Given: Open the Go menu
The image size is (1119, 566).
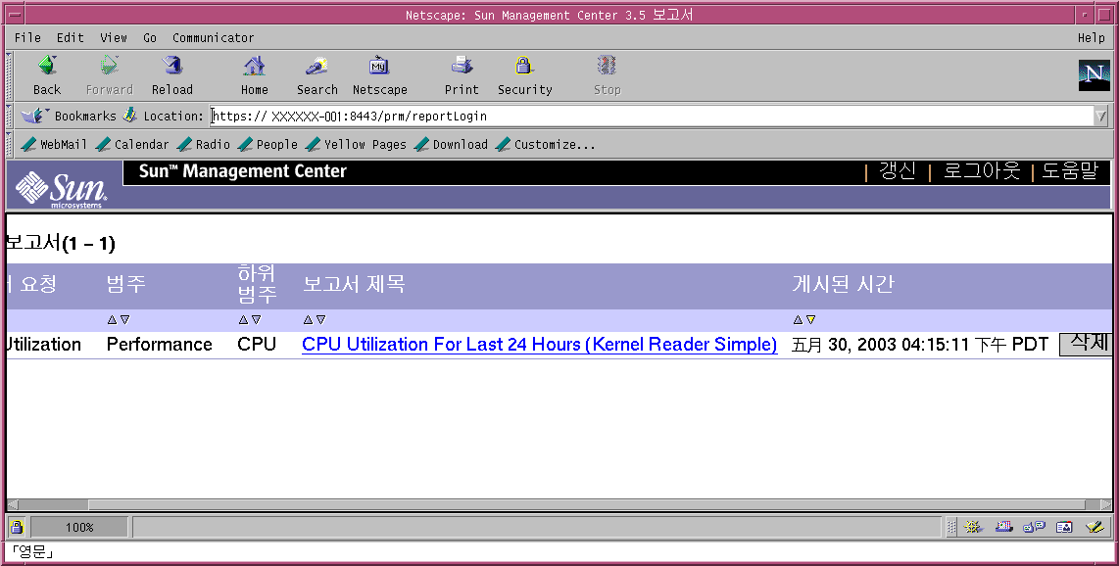Looking at the screenshot, I should [150, 38].
